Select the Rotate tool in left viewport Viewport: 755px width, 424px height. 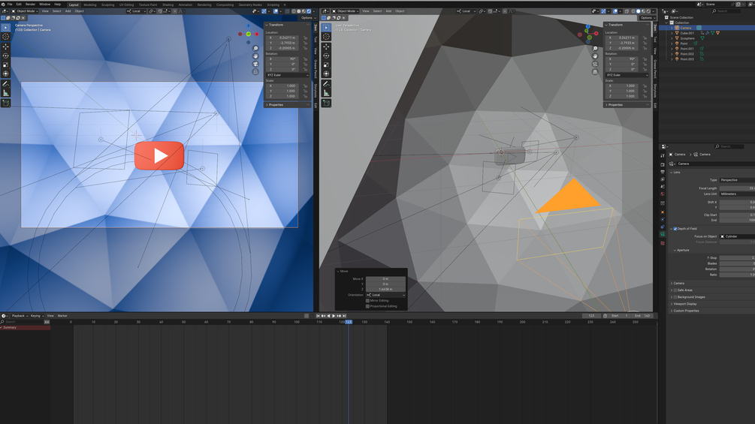(x=6, y=56)
